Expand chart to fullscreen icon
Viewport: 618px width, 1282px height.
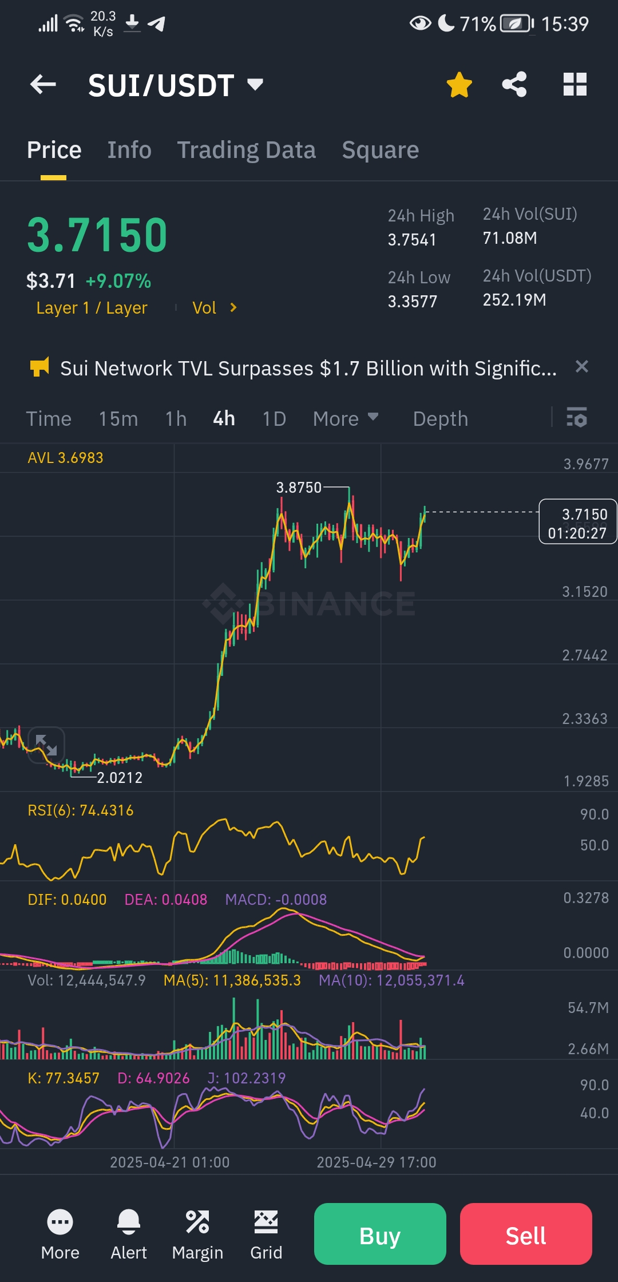click(46, 745)
